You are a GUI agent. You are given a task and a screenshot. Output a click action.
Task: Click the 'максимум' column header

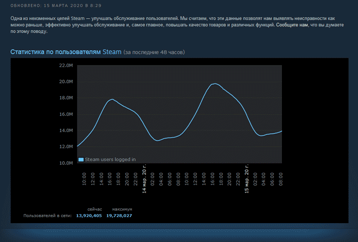pos(122,209)
